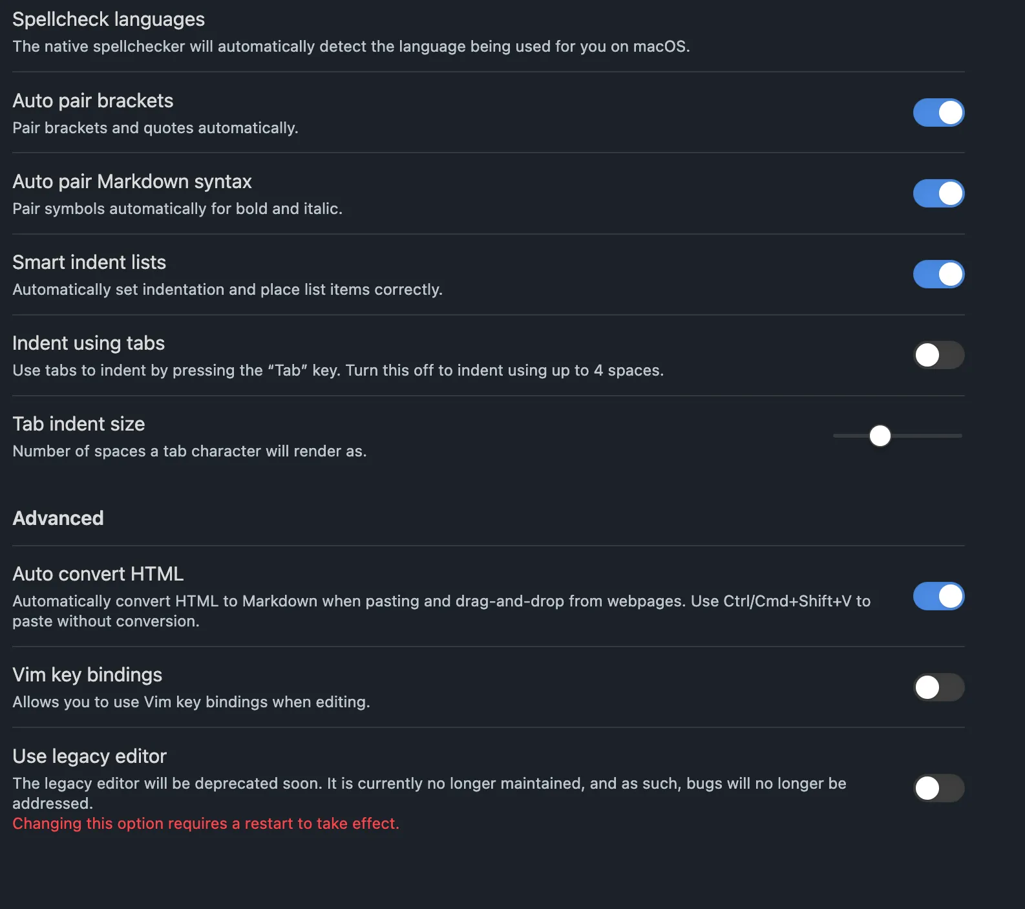Click the Spellcheck languages heading

pos(109,19)
